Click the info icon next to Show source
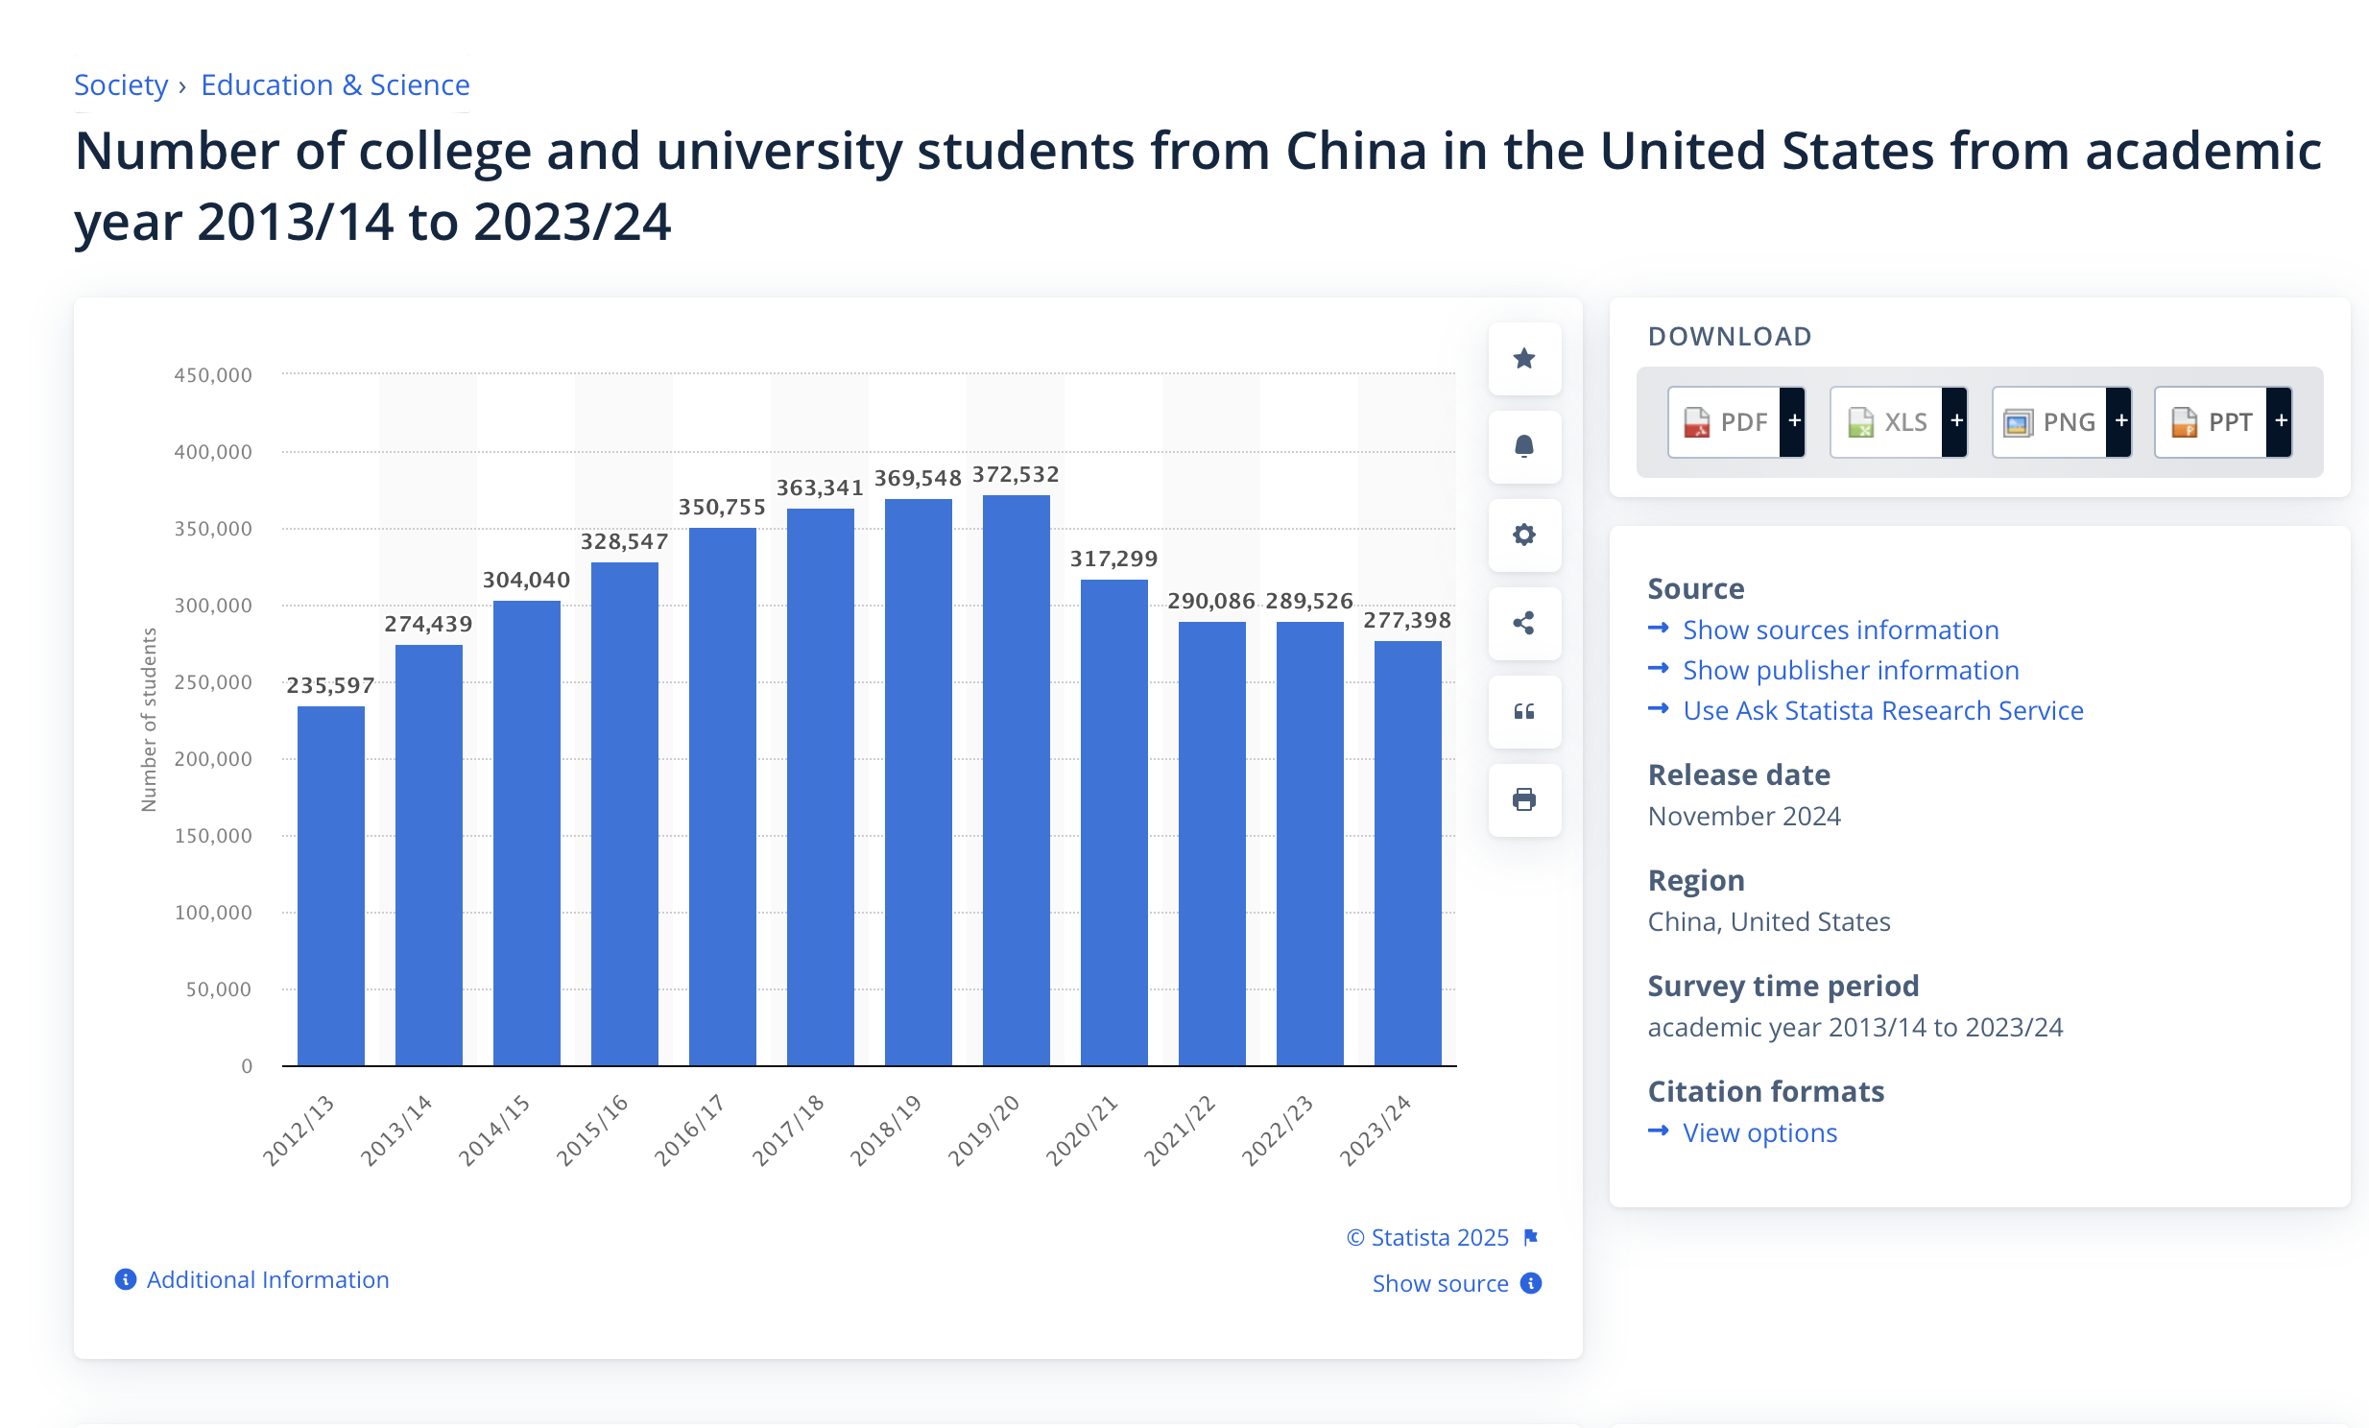2369x1428 pixels. pyautogui.click(x=1531, y=1283)
